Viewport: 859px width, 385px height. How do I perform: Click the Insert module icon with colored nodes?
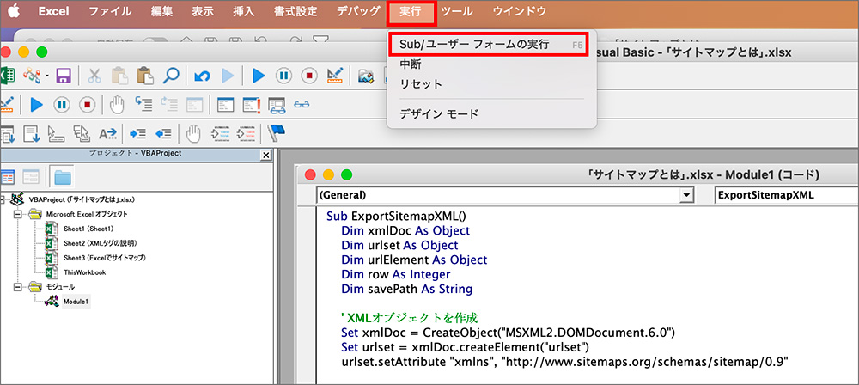coord(32,76)
